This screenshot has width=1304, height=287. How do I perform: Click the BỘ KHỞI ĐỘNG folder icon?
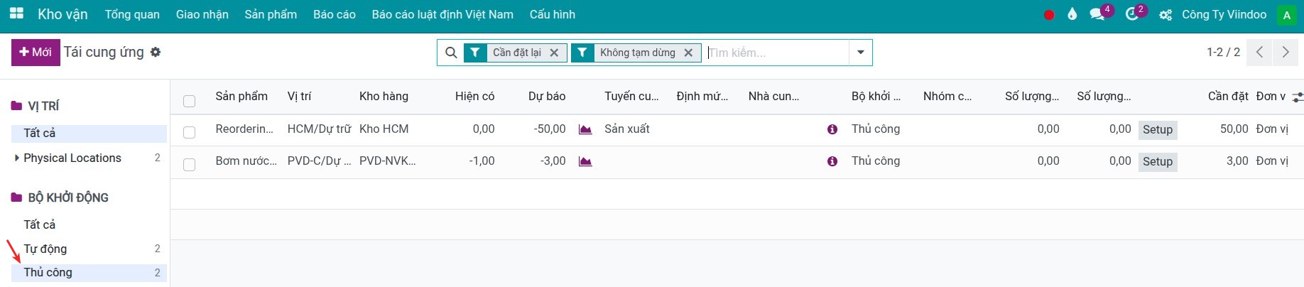(x=16, y=197)
